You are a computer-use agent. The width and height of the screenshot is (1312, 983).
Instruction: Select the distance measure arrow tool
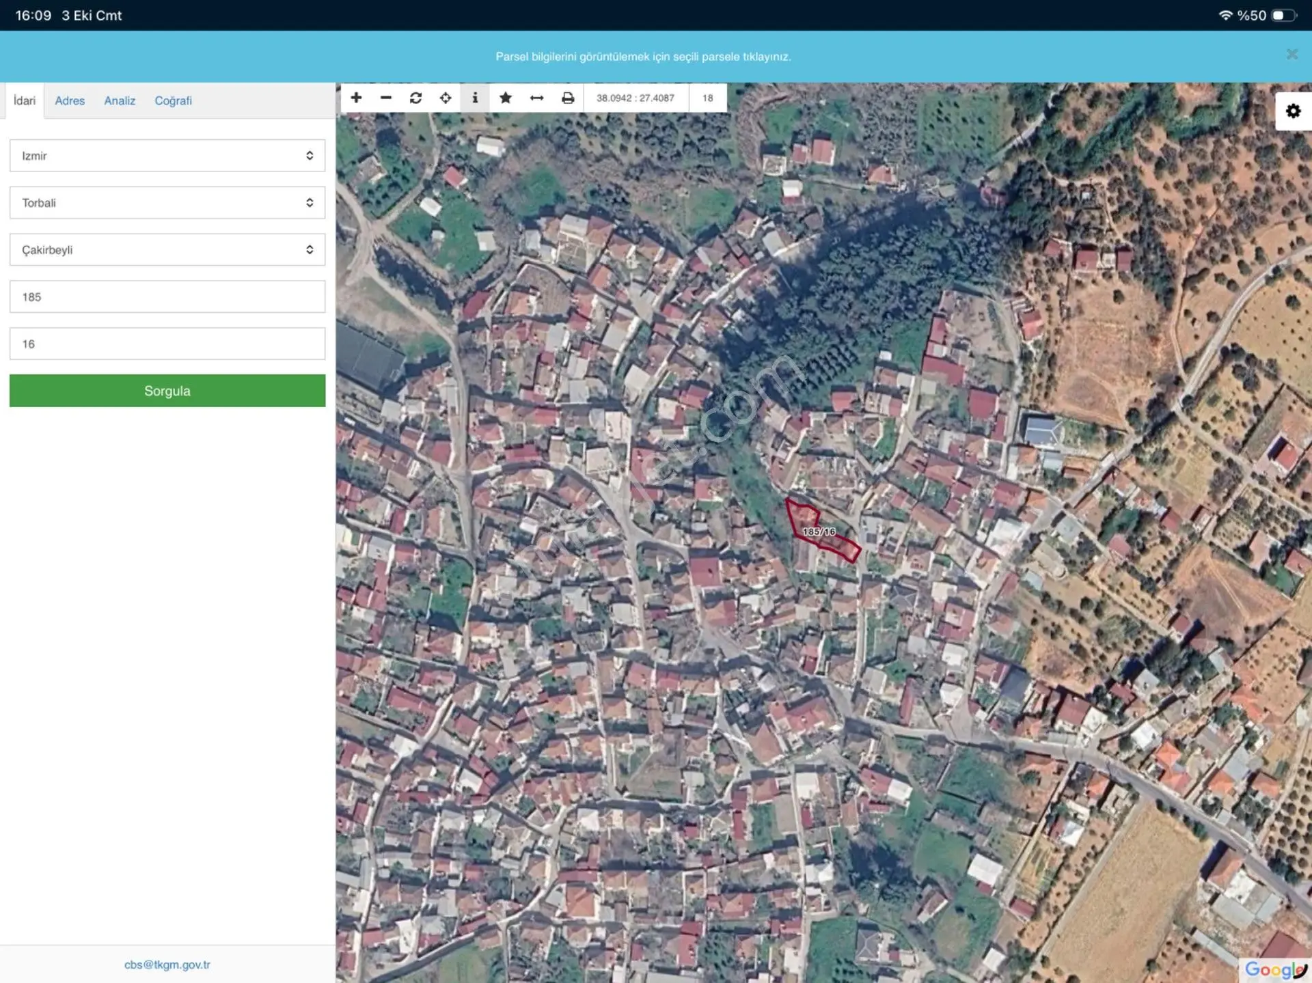(536, 98)
